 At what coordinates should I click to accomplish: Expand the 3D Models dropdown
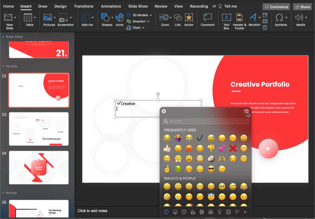pos(151,15)
